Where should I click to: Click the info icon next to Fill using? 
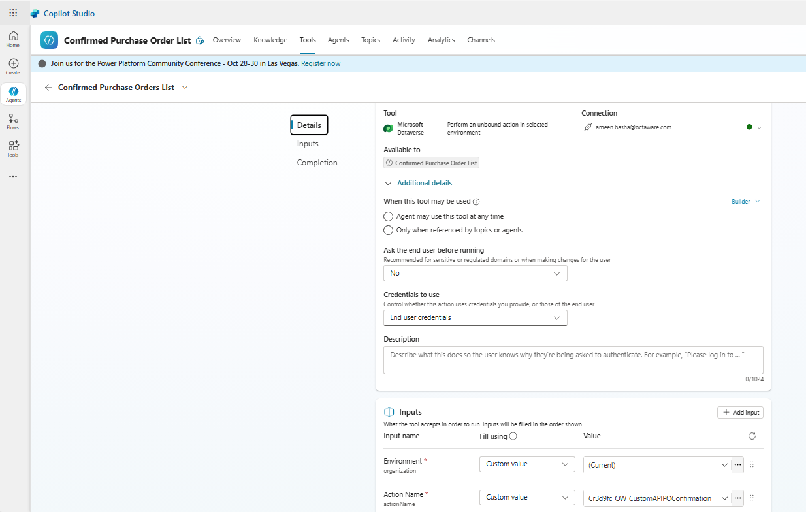point(513,436)
